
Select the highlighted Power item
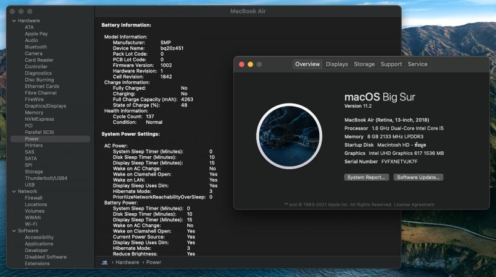point(50,139)
